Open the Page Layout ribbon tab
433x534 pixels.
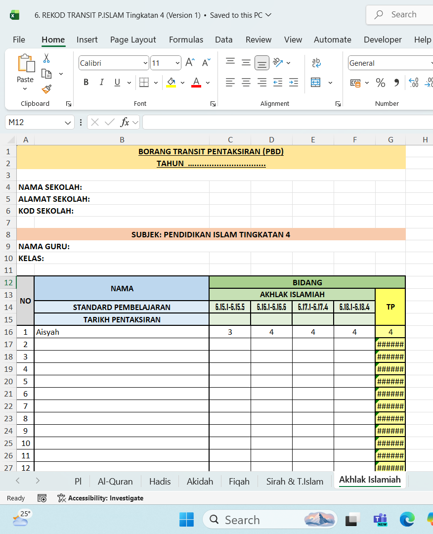point(133,40)
